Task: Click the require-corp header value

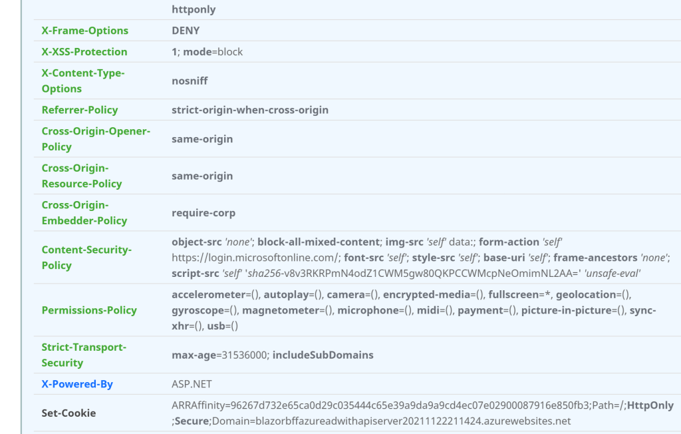Action: click(x=204, y=213)
